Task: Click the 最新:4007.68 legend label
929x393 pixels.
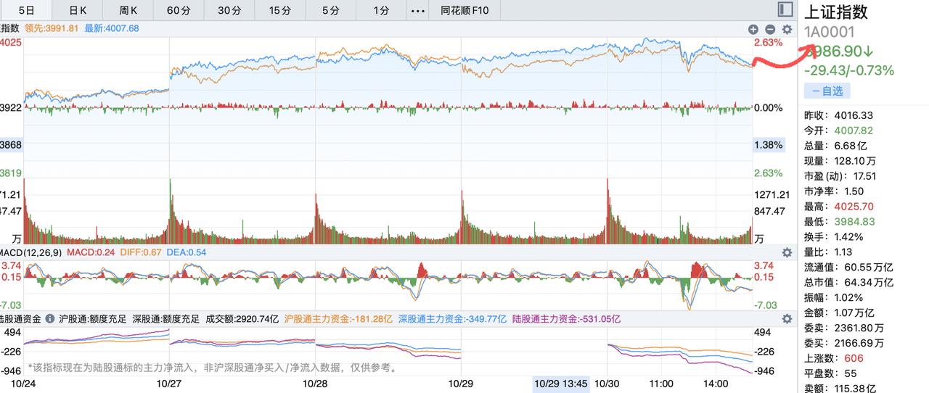Action: [112, 29]
